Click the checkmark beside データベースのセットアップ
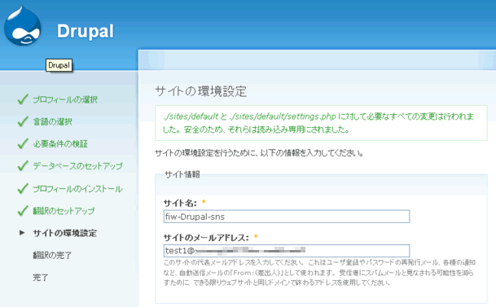Image resolution: width=496 pixels, height=307 pixels. [x=23, y=165]
